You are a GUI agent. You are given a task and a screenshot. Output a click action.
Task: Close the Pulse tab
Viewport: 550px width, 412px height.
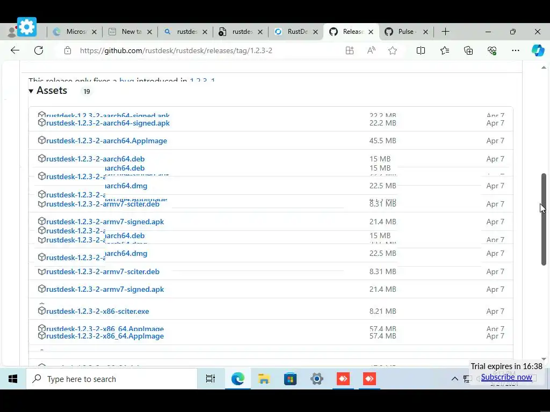tap(425, 32)
